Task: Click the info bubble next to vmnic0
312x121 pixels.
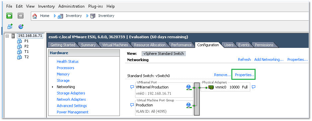Action: point(254,87)
